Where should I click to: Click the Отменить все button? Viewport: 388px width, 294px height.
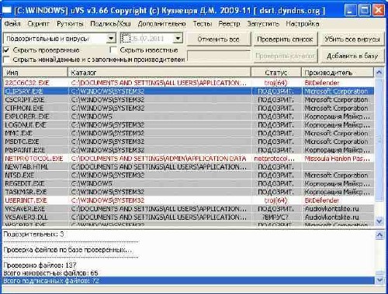[218, 39]
